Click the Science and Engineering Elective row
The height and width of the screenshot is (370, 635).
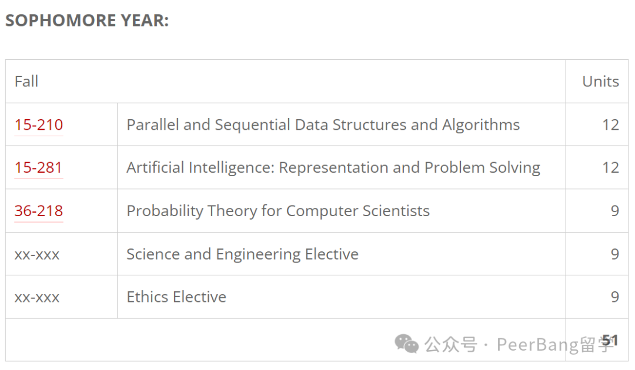coord(317,254)
